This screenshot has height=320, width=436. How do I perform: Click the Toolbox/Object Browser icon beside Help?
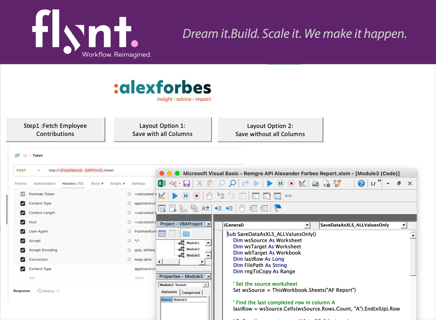pos(337,183)
